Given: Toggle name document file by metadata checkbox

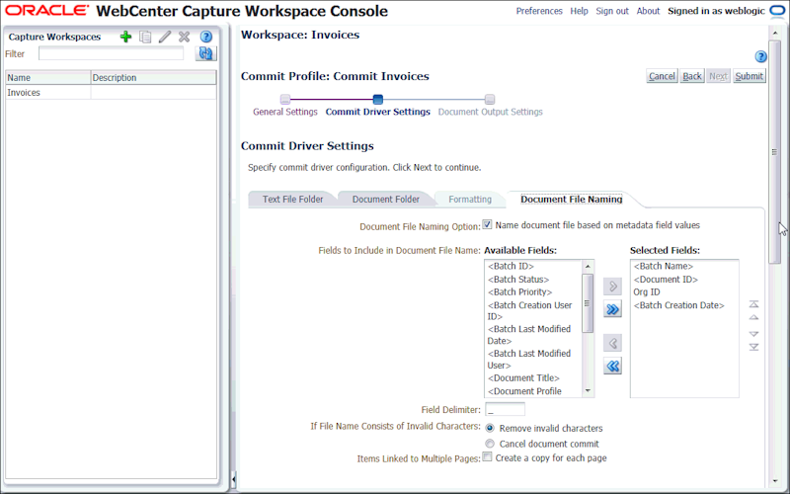Looking at the screenshot, I should [x=487, y=225].
